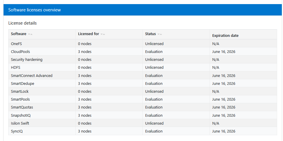Click SyncIQ expiration date
283x141 pixels.
[x=224, y=131]
